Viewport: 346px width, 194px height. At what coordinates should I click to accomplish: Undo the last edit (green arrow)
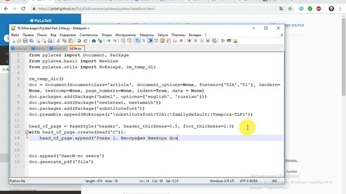(x=79, y=41)
